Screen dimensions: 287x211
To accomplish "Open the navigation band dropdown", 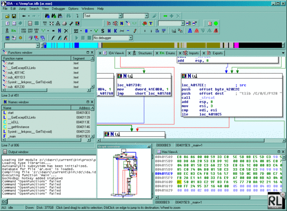I will click(38, 45).
